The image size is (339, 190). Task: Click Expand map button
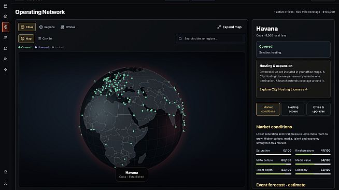(230, 27)
